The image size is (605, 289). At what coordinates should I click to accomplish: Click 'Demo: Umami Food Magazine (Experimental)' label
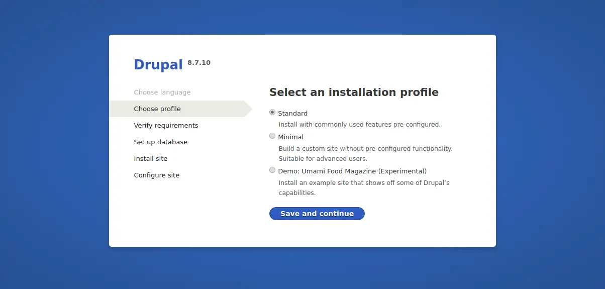pyautogui.click(x=352, y=171)
